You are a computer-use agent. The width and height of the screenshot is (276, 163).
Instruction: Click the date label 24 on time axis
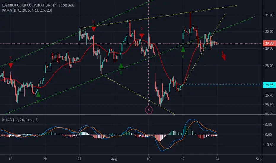coord(217,159)
